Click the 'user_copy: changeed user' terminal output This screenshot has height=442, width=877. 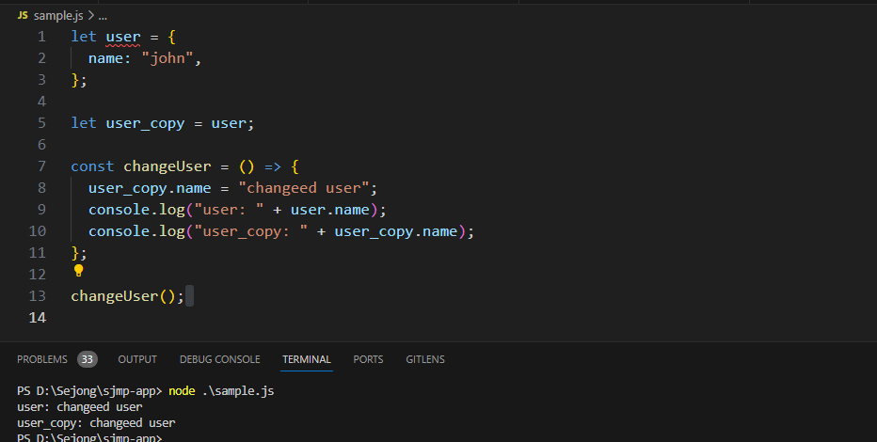pyautogui.click(x=96, y=423)
